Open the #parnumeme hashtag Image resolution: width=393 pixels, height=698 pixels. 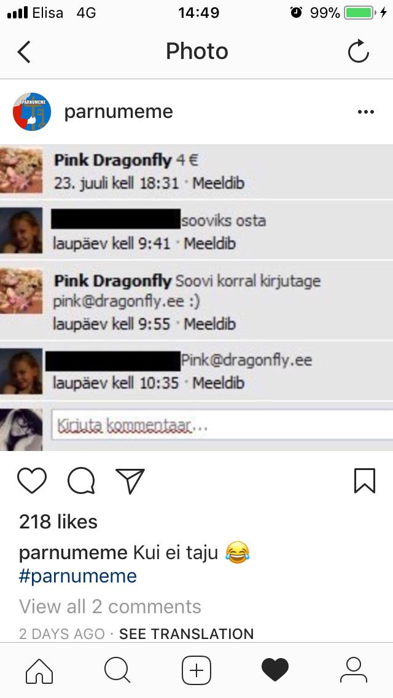tap(77, 576)
